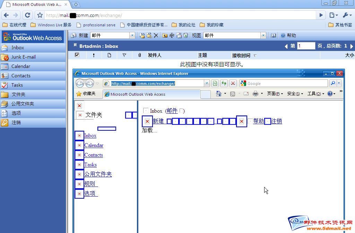The width and height of the screenshot is (355, 233).
Task: Click Chrome wrench settings icon
Action: click(347, 15)
